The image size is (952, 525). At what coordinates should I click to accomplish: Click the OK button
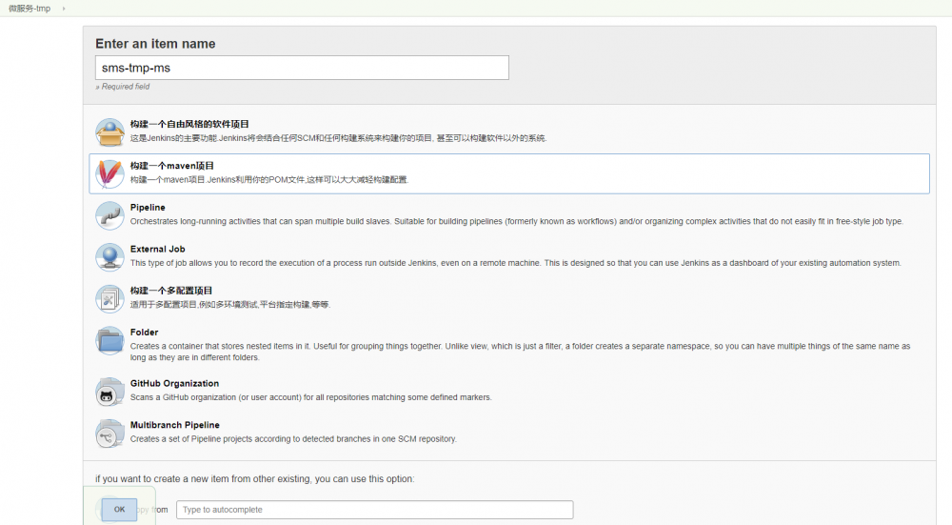[x=119, y=510]
